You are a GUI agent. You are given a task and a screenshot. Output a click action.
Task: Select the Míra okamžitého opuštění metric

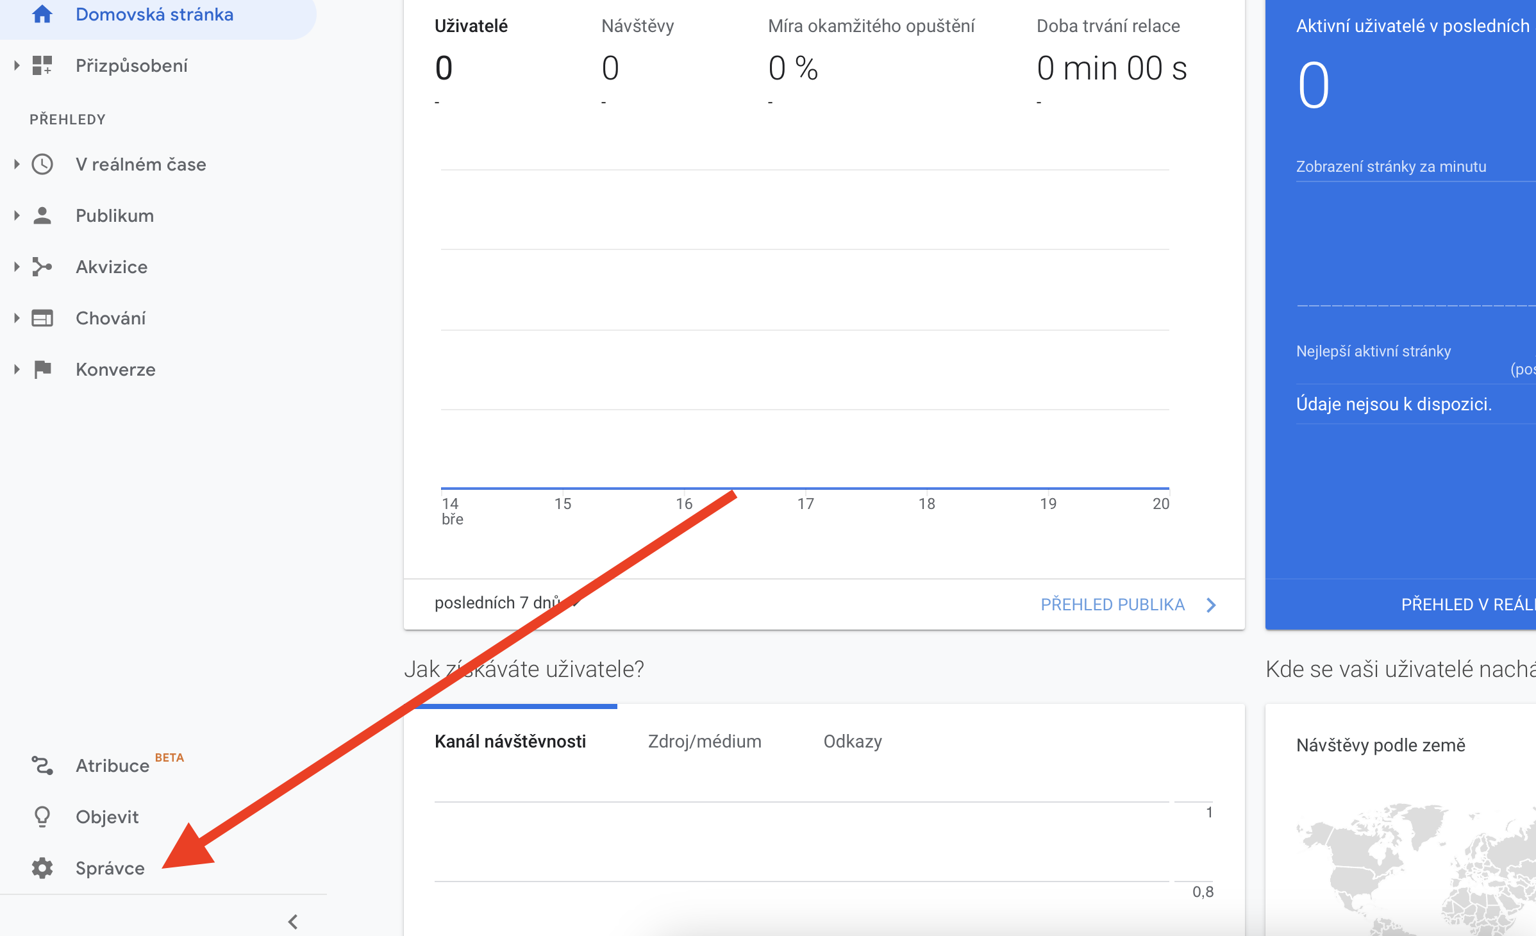pyautogui.click(x=871, y=26)
